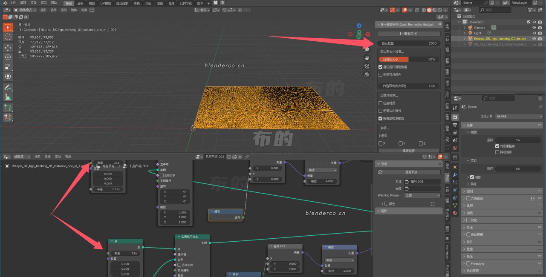Collapse the 采样 sampling panel
The width and height of the screenshot is (546, 277).
(502, 125)
